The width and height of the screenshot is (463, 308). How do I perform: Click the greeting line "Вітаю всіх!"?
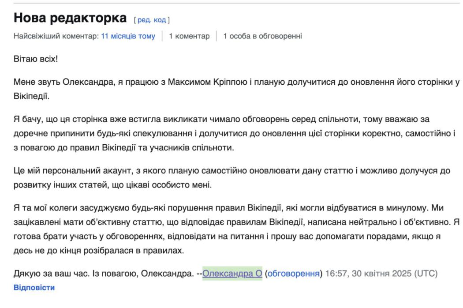pos(36,59)
